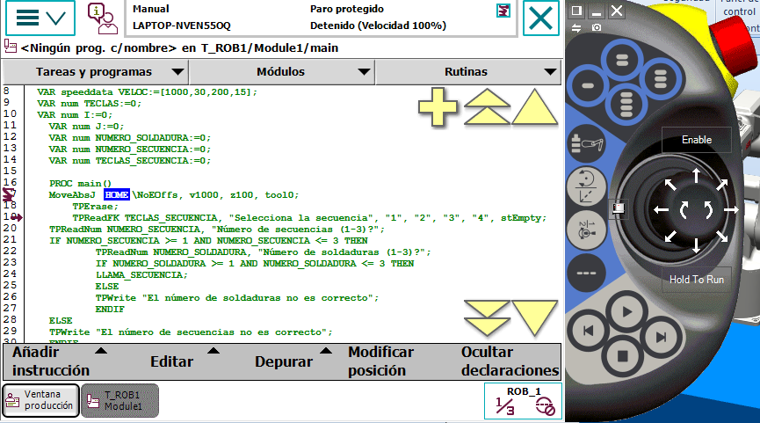Open the main hamburger menu
Screen dimensions: 760x423
pyautogui.click(x=40, y=18)
